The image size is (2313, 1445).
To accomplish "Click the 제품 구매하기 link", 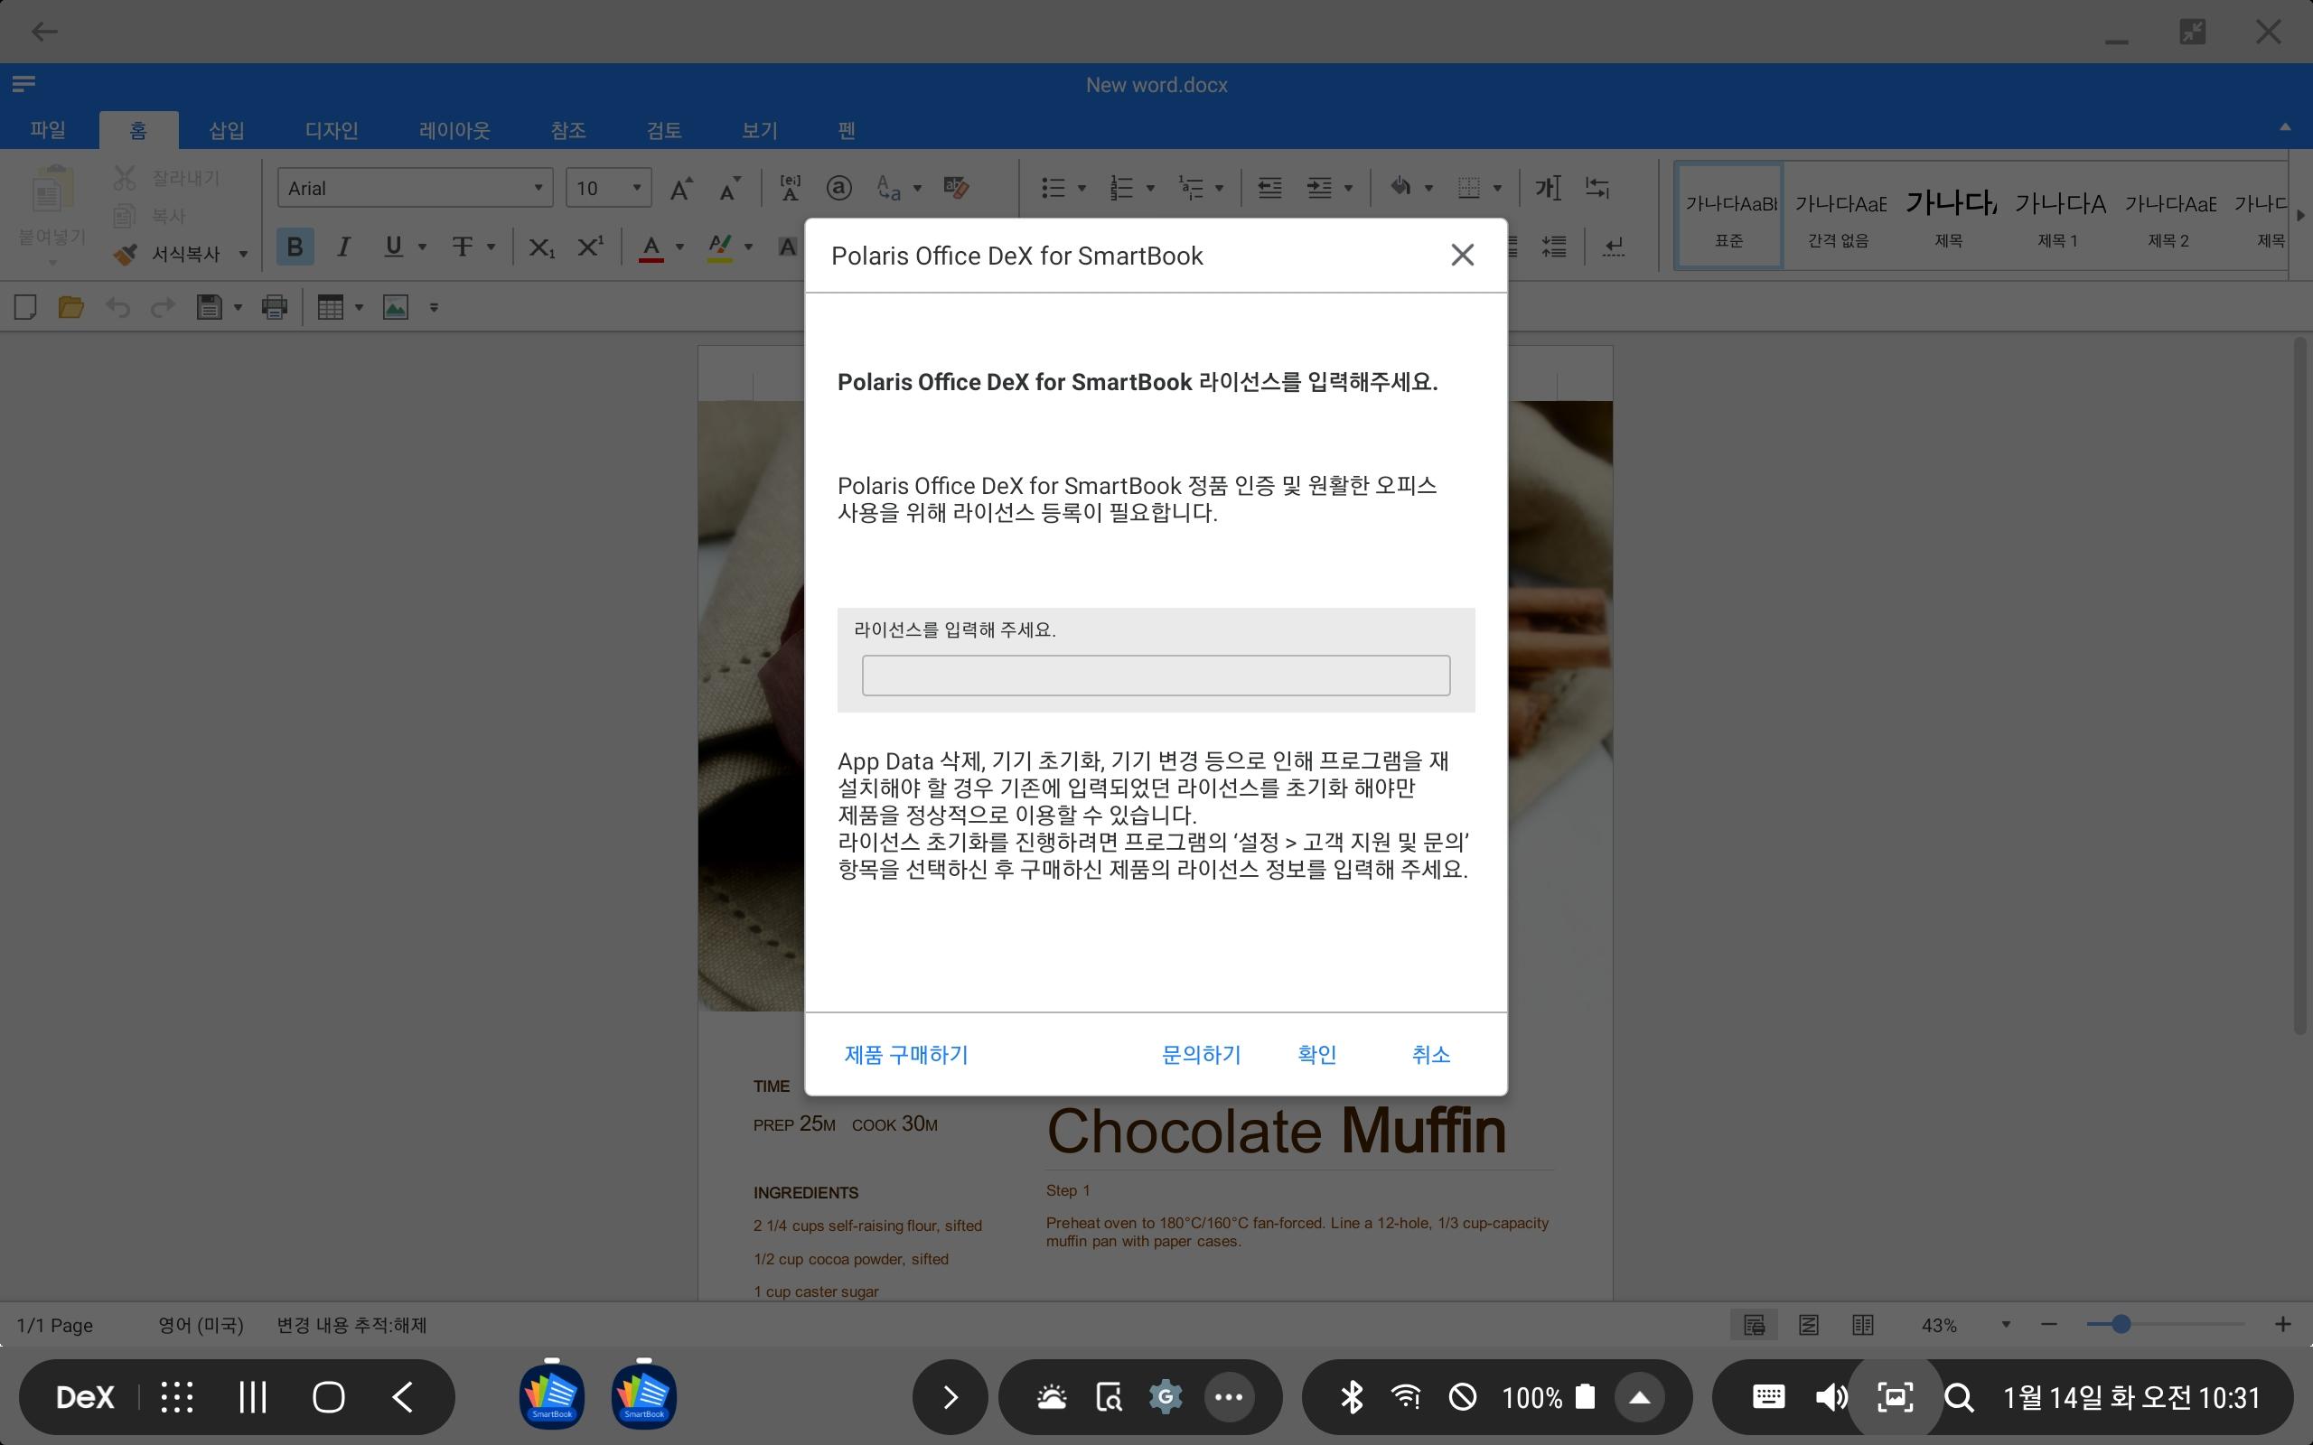I will [906, 1054].
